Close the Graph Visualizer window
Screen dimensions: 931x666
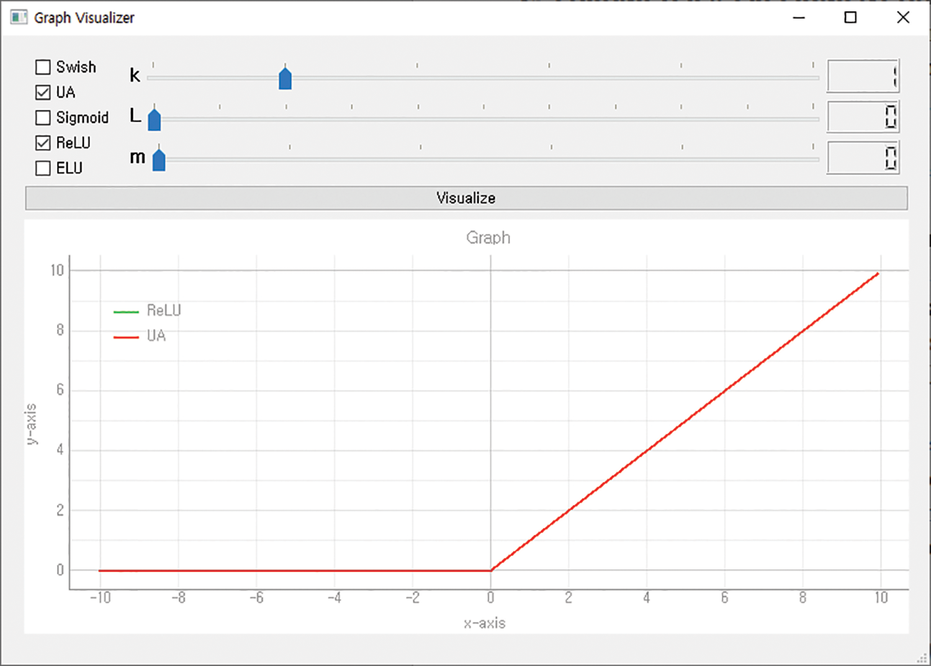[903, 17]
